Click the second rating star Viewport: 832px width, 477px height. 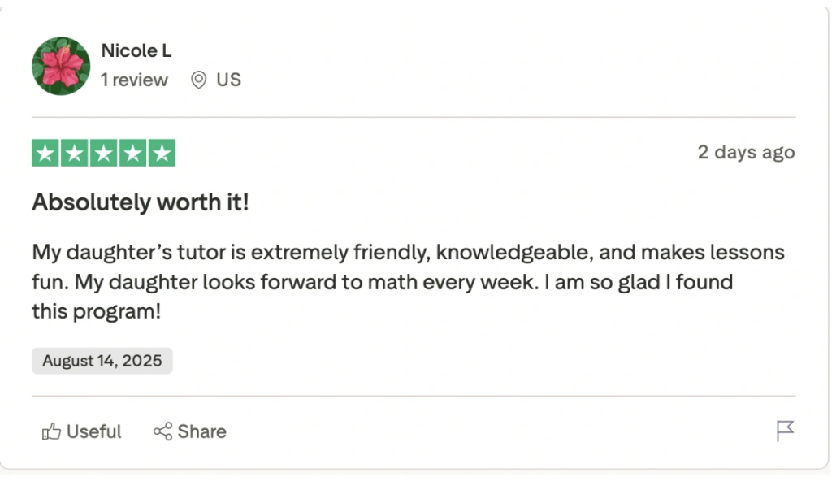(x=75, y=152)
